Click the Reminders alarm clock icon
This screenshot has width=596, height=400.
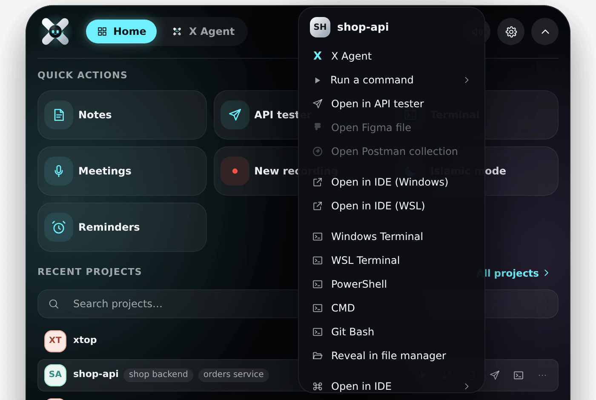pos(59,227)
